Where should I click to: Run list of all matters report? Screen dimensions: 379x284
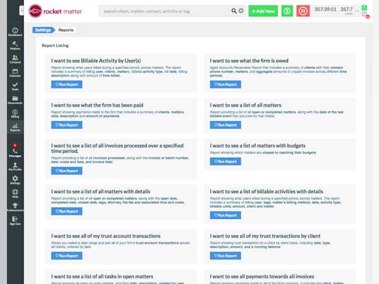[226, 125]
